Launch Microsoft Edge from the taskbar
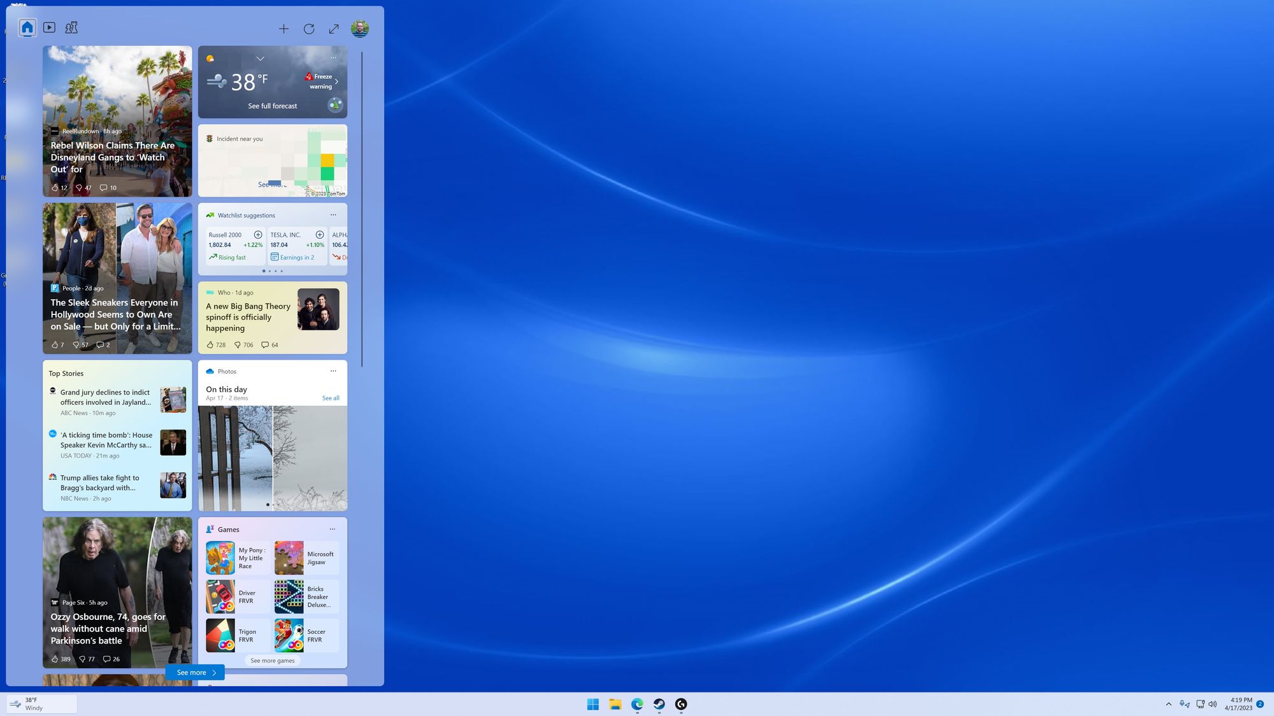Viewport: 1274px width, 716px height. [637, 704]
